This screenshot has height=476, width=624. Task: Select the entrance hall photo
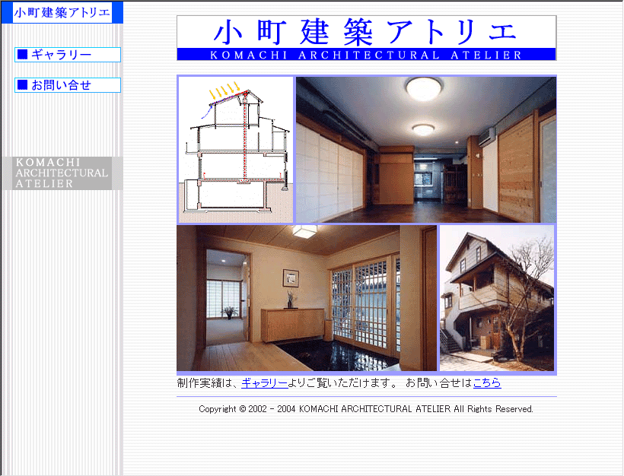(x=306, y=298)
